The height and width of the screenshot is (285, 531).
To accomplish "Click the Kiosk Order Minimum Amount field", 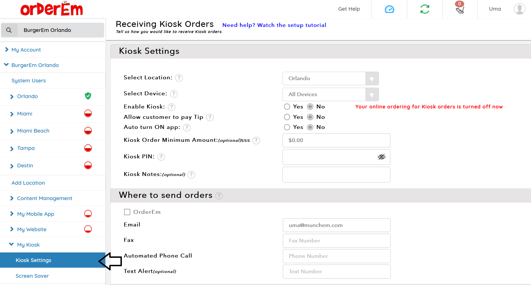I will tap(336, 140).
